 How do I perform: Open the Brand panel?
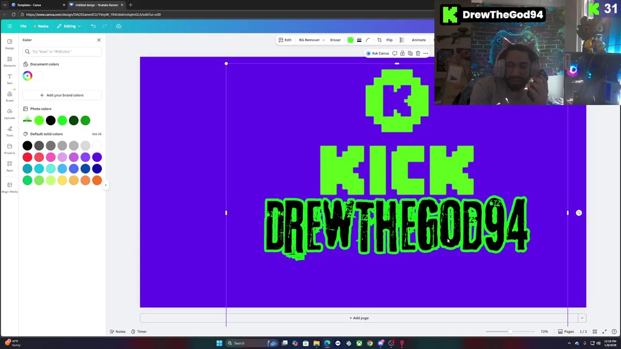pos(9,96)
